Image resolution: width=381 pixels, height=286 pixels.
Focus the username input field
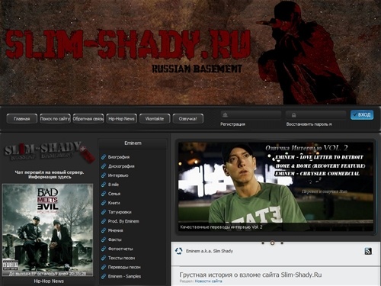pos(251,115)
